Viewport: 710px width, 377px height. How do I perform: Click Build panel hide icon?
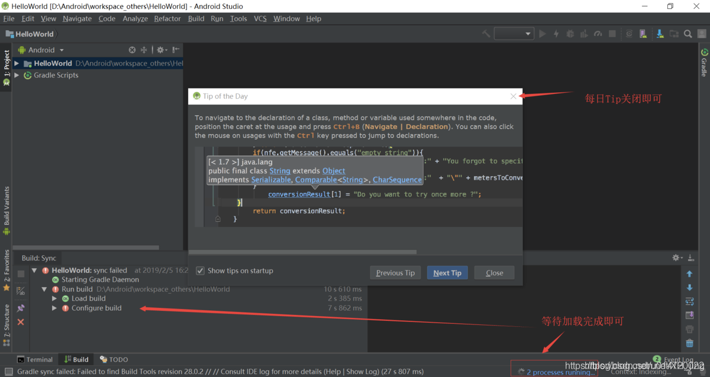coord(691,258)
